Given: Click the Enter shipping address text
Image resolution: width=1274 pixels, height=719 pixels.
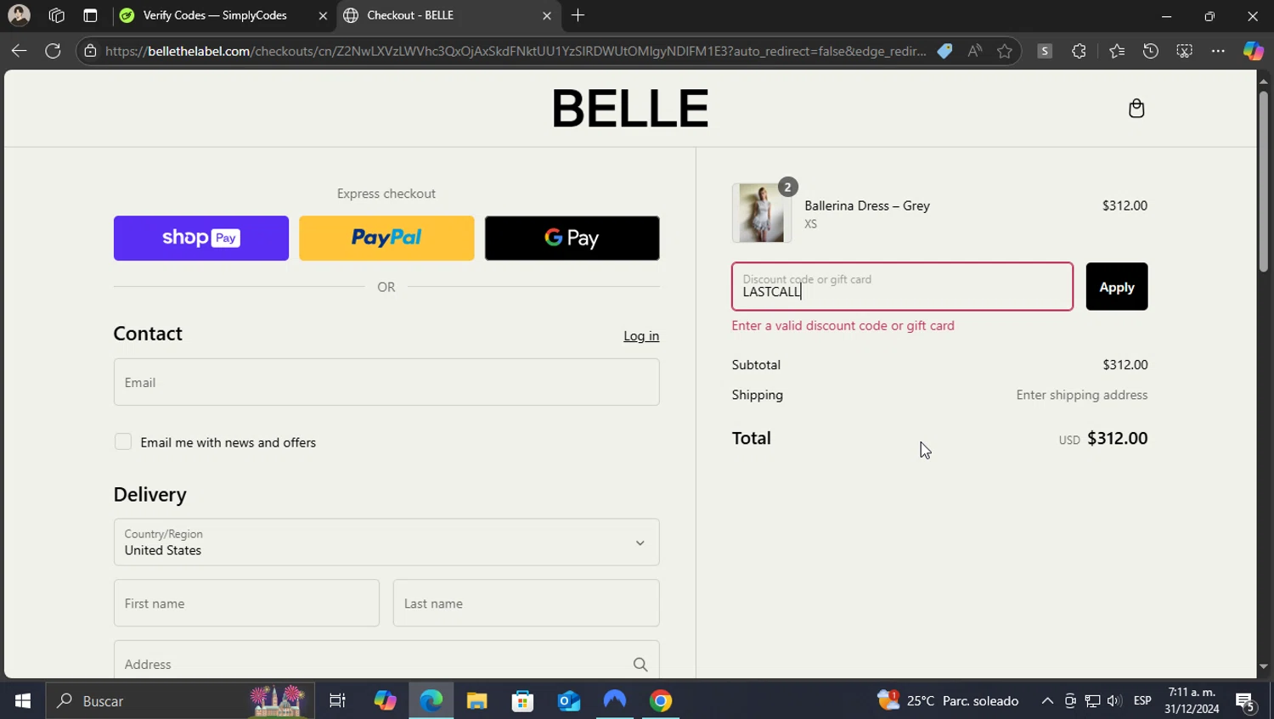Looking at the screenshot, I should point(1081,395).
